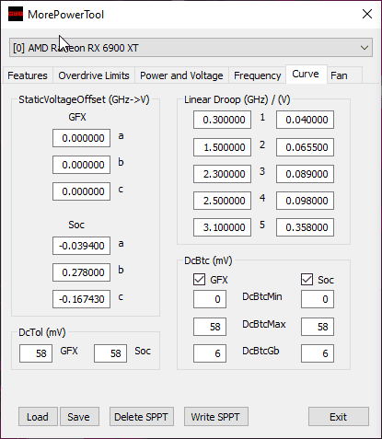Click the Soc b field showing 0.278000
This screenshot has height=439, width=382.
81,272
